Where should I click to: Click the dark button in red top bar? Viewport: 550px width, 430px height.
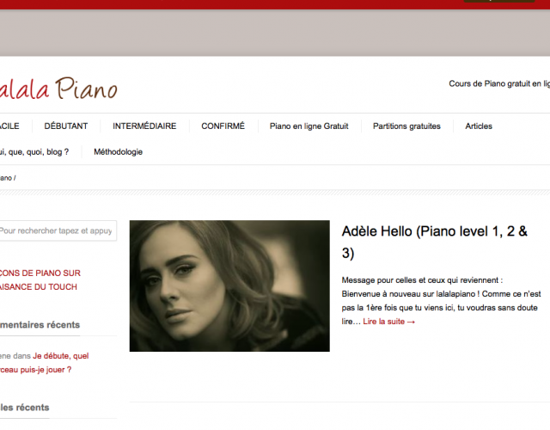[499, 1]
